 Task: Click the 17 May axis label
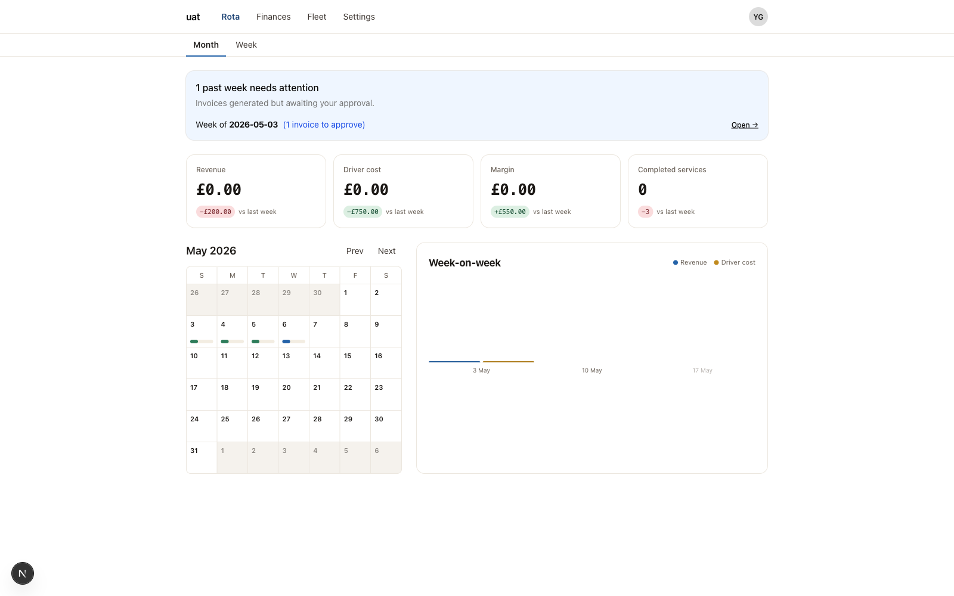click(702, 371)
